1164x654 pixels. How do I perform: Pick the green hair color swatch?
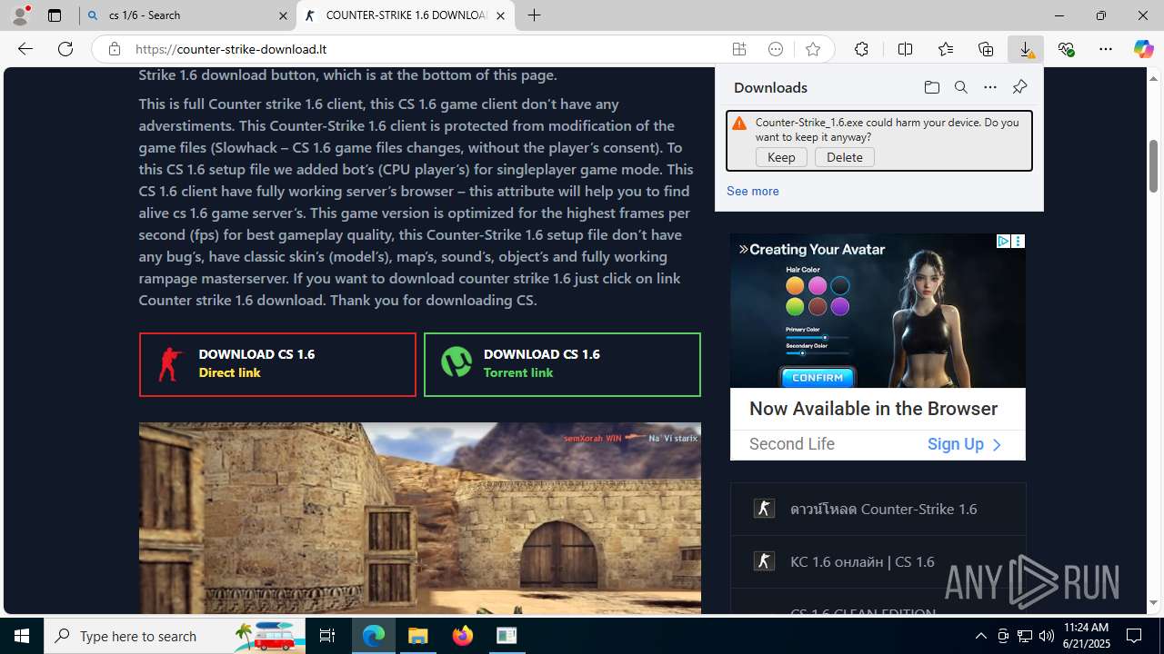click(x=795, y=307)
